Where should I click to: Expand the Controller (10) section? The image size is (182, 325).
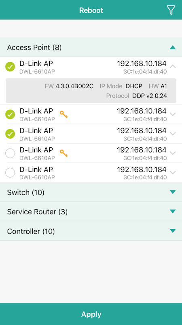pyautogui.click(x=91, y=231)
